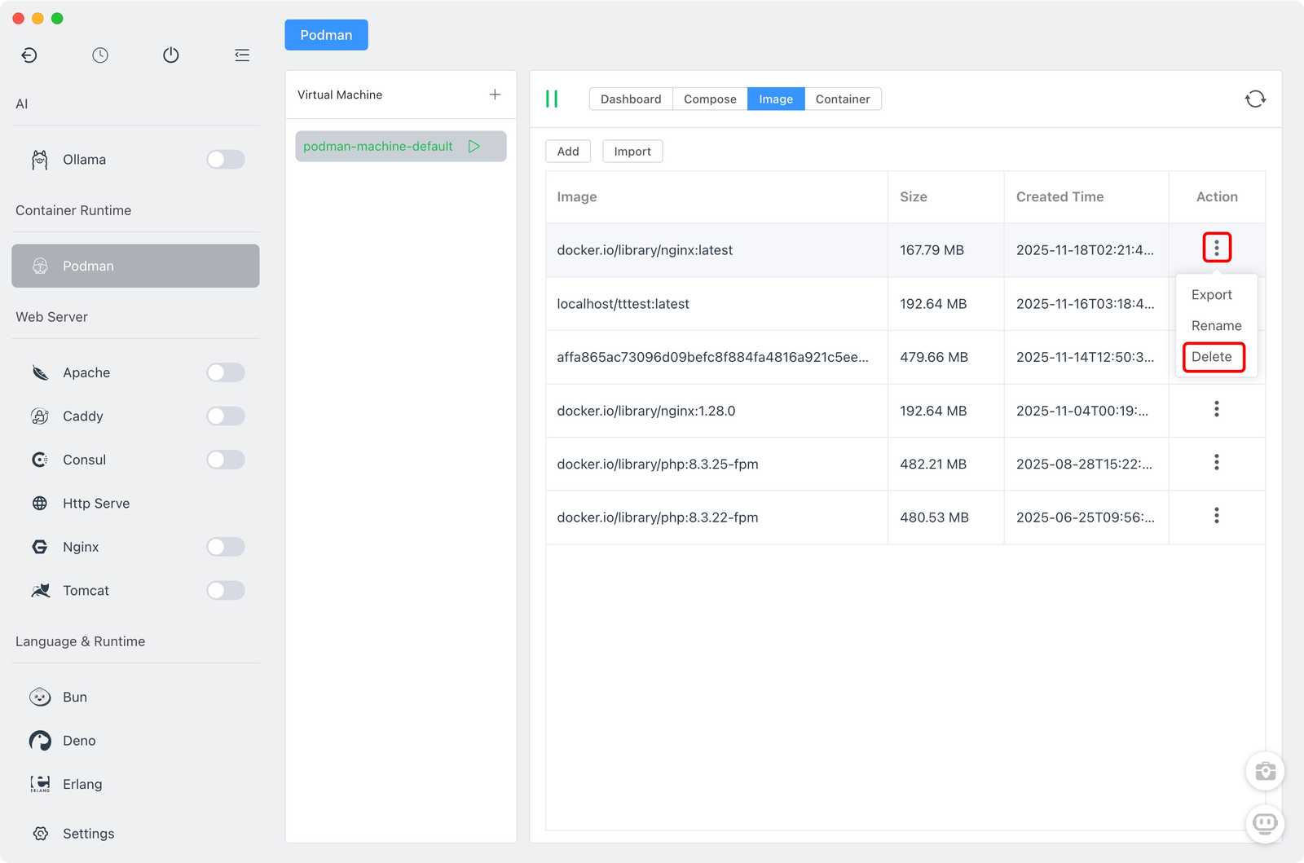
Task: Click the Import button
Action: click(632, 152)
